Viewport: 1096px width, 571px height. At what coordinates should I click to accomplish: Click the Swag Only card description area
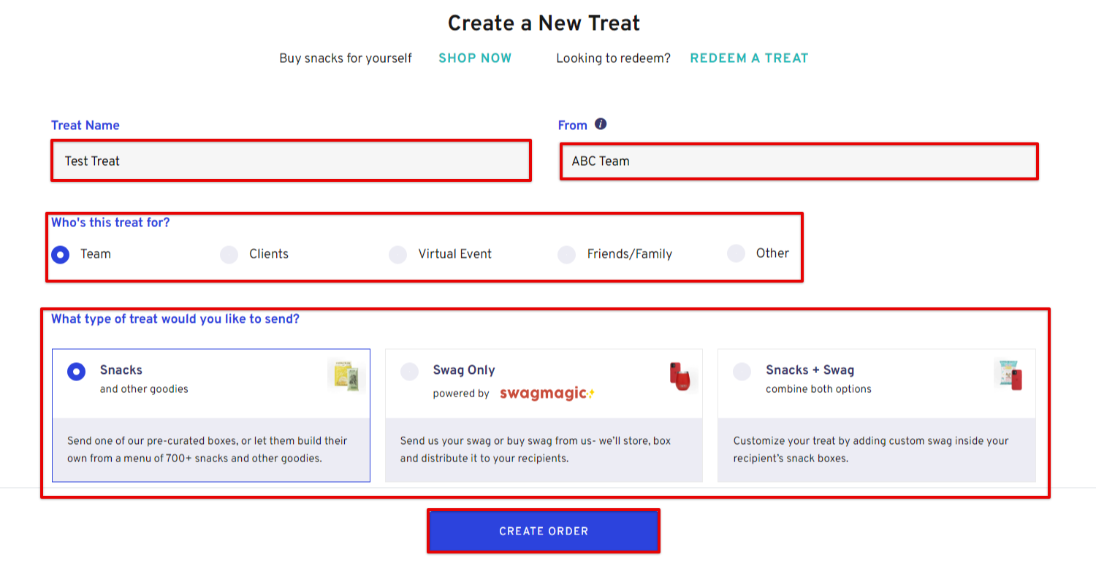click(544, 450)
